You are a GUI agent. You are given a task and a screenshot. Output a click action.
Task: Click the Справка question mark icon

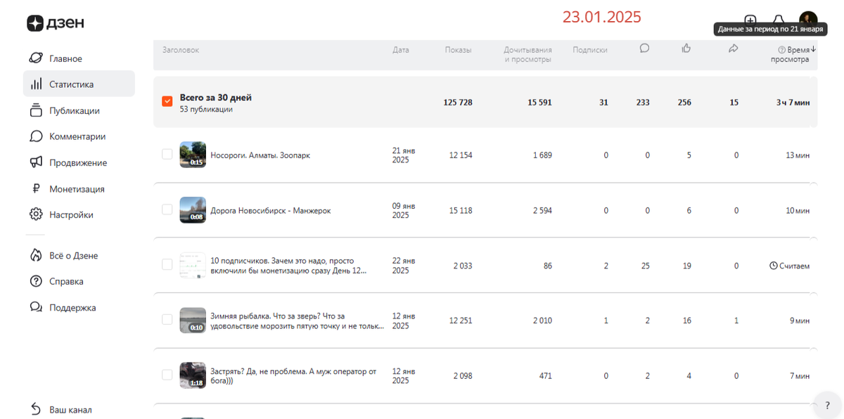tap(36, 281)
